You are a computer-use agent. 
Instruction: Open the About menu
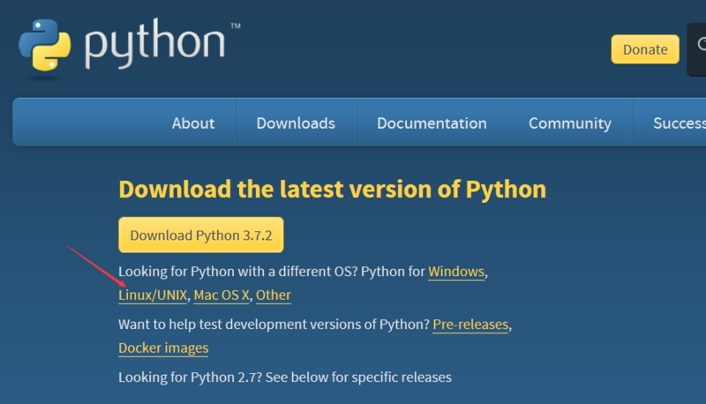pyautogui.click(x=193, y=123)
